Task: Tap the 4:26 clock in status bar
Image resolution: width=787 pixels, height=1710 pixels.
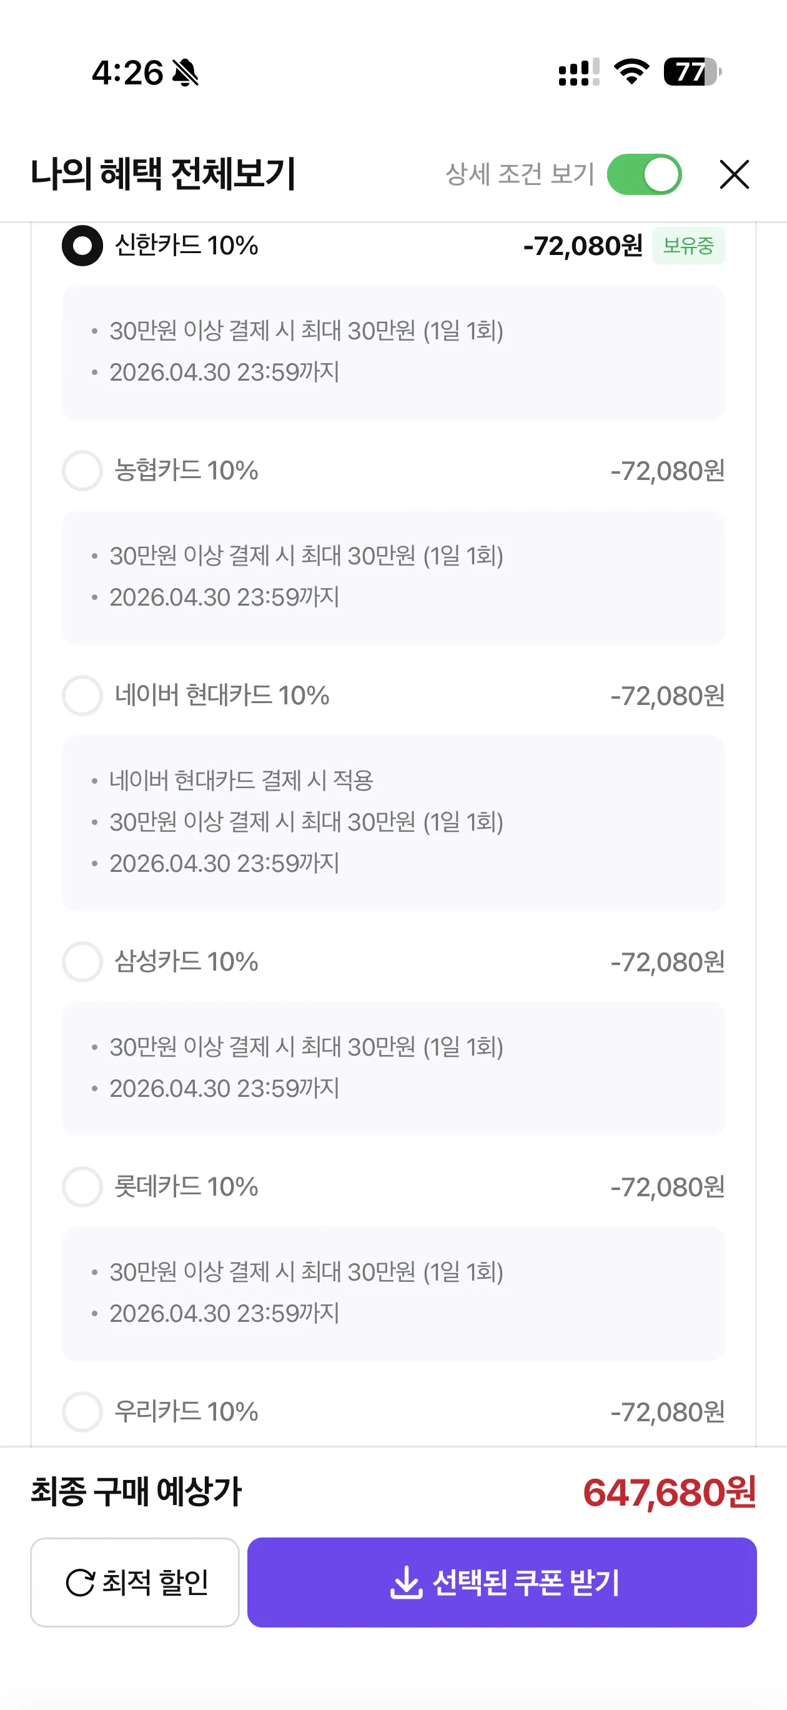Action: click(x=127, y=72)
